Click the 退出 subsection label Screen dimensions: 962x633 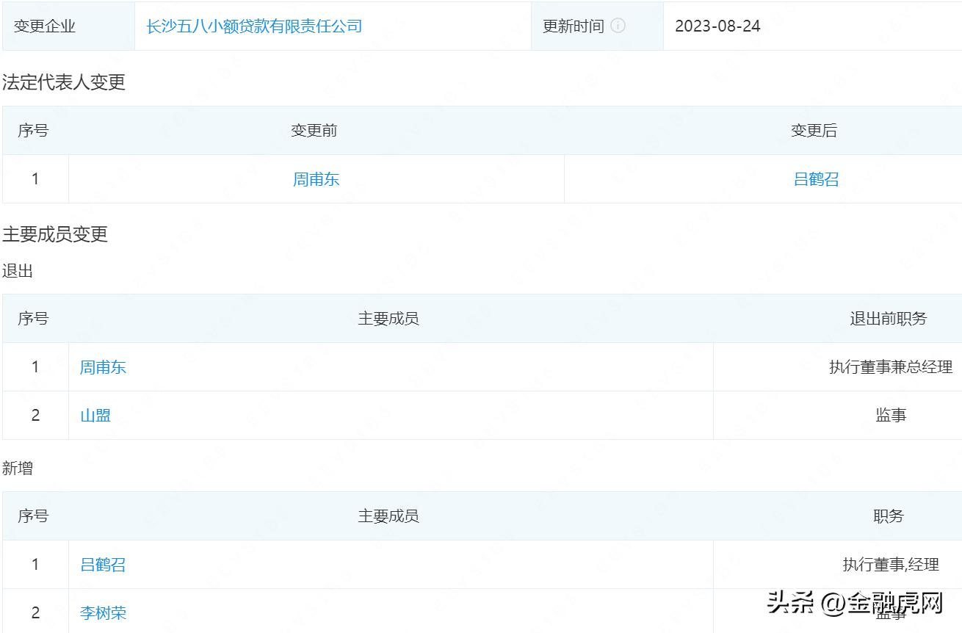point(18,271)
